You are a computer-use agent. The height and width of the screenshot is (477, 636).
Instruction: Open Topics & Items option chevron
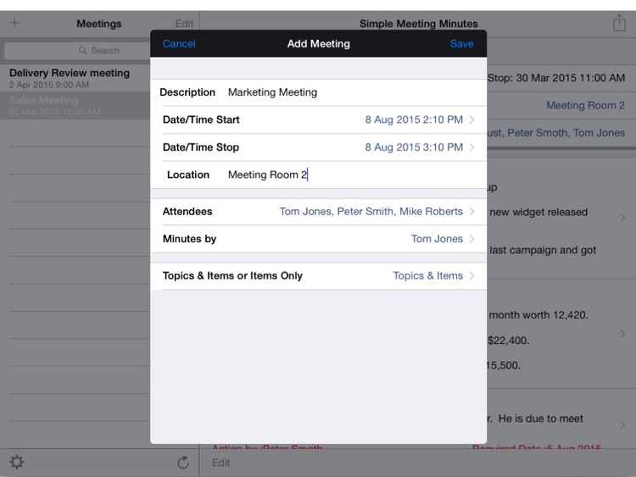point(472,275)
